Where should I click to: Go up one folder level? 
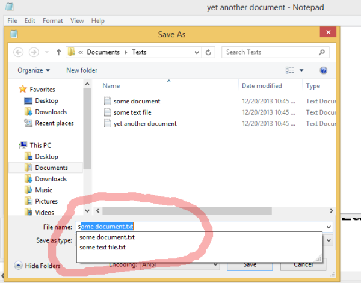(x=59, y=52)
